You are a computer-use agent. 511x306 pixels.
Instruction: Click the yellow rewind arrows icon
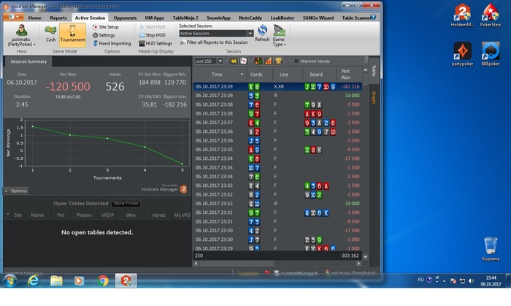click(x=234, y=61)
